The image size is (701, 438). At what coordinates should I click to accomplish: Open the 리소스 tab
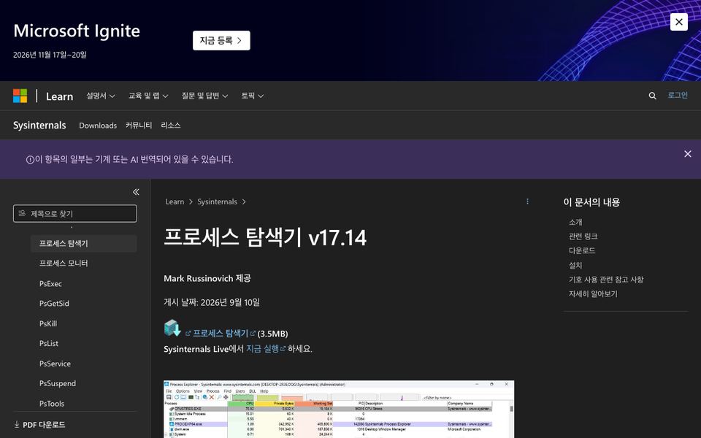click(171, 125)
